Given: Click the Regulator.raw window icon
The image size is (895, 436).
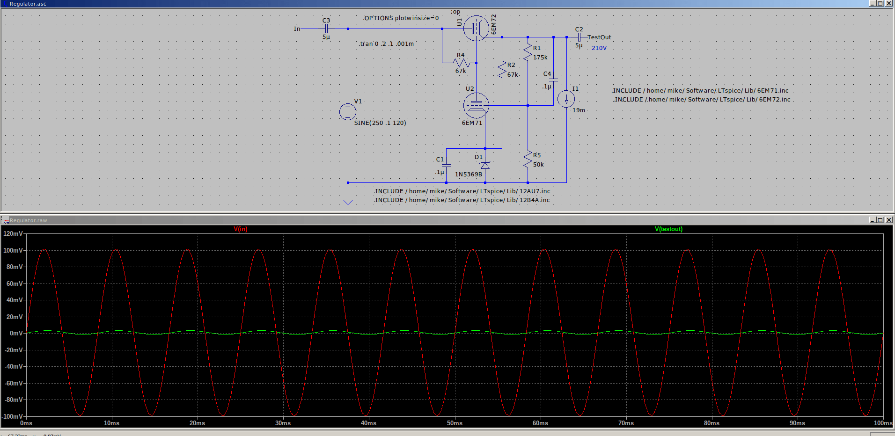Looking at the screenshot, I should point(5,220).
